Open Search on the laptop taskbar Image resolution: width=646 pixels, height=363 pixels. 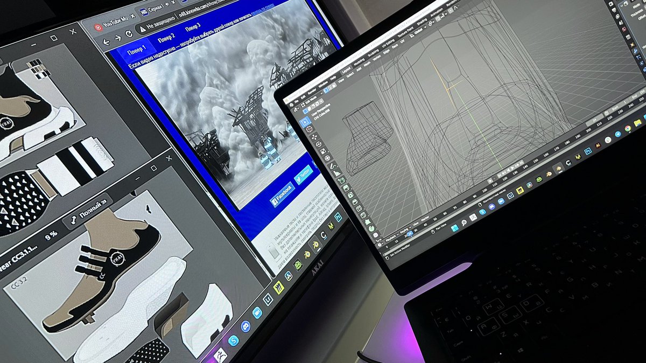pos(464,222)
